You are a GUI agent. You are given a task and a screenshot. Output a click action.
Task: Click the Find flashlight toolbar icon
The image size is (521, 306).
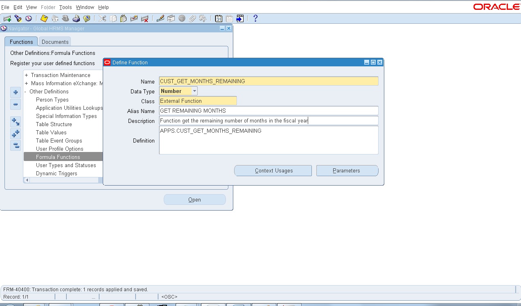pos(18,18)
